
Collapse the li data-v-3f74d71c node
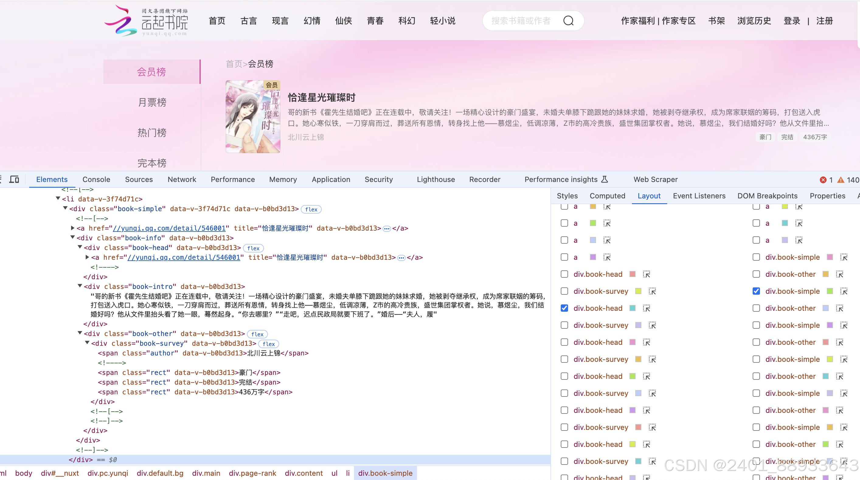coord(58,198)
